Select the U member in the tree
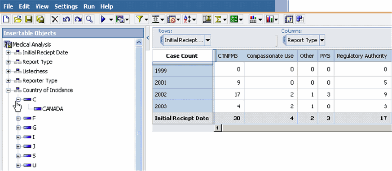 (35, 165)
